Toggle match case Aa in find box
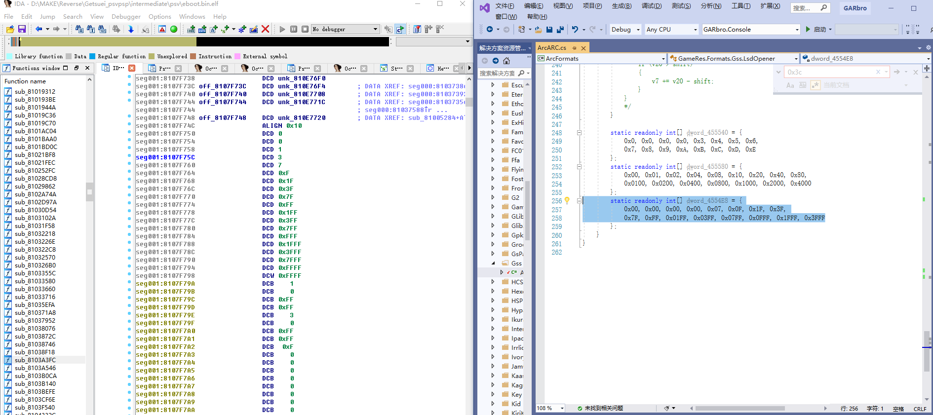The width and height of the screenshot is (933, 415). 790,85
